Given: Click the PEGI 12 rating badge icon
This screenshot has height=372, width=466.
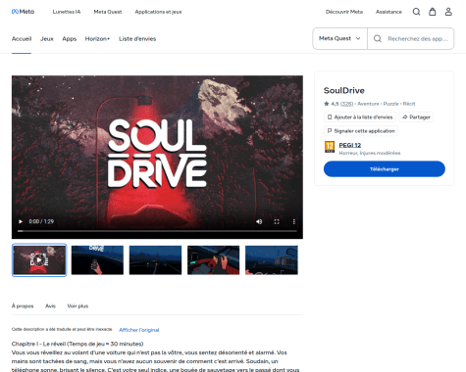Looking at the screenshot, I should pos(330,147).
